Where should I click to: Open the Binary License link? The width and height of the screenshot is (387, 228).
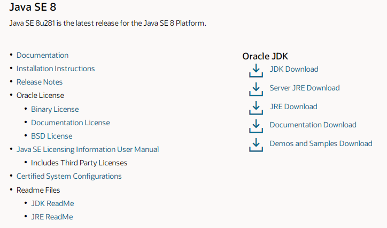coord(55,109)
